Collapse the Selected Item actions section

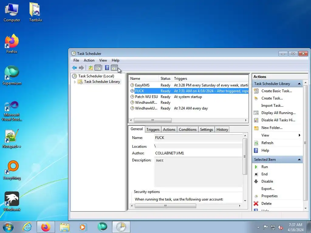coord(299,160)
